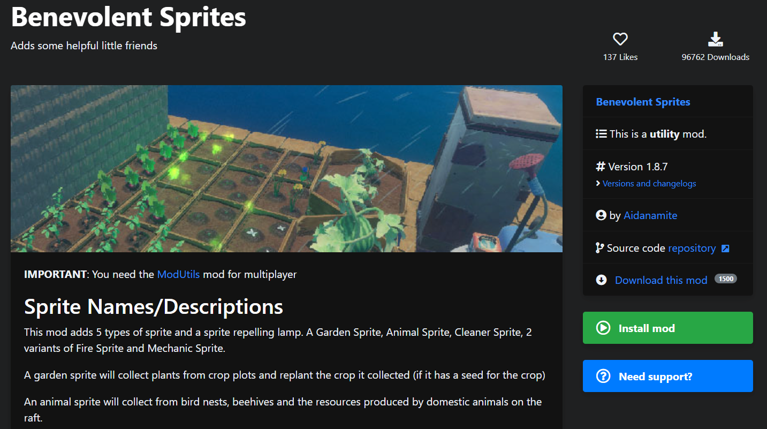
Task: Click the user avatar icon by Aidanamite
Action: tap(601, 215)
